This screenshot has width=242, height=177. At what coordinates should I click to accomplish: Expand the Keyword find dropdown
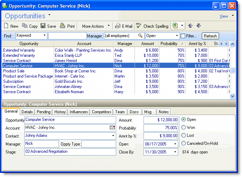point(45,36)
